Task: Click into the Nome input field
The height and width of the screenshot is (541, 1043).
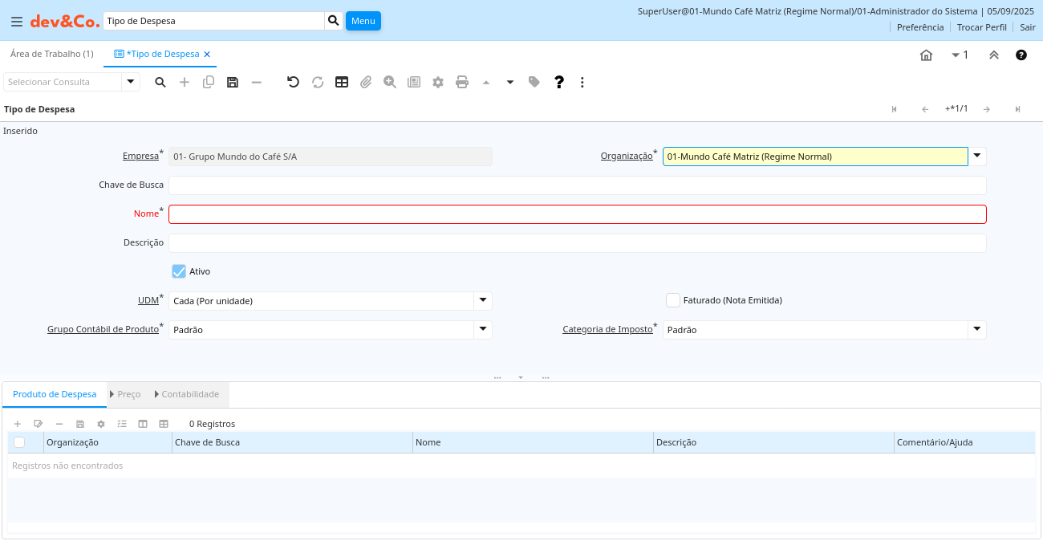Action: coord(577,214)
